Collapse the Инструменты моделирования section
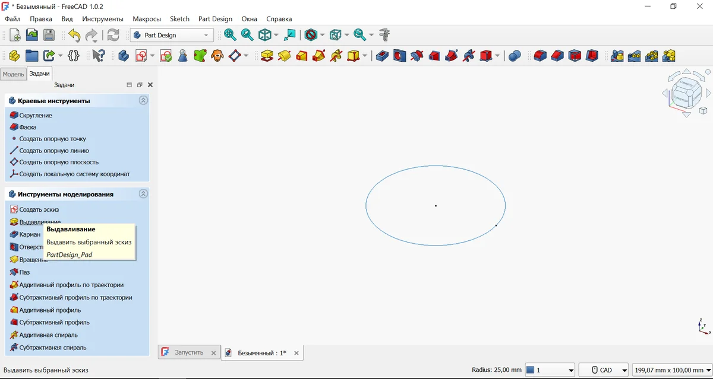The image size is (713, 379). 143,194
